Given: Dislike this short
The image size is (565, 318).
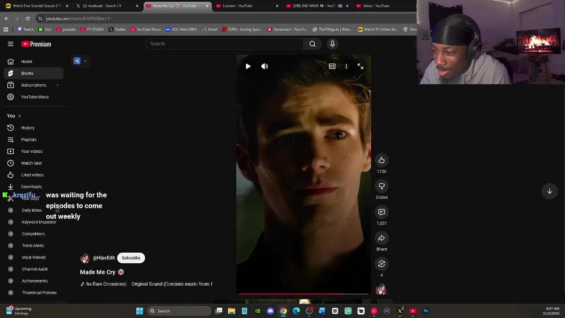Looking at the screenshot, I should 381,186.
